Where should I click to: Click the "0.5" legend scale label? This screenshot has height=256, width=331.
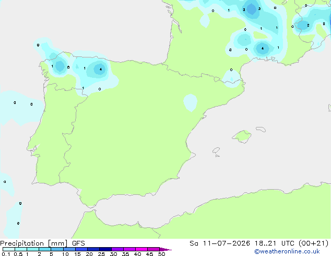18,254
